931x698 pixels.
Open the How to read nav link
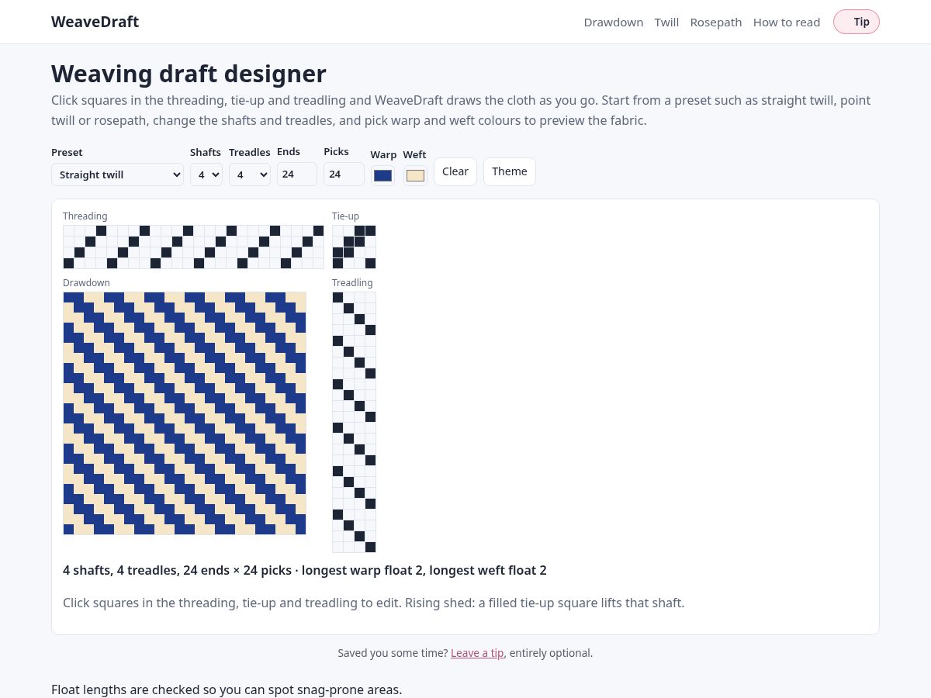[787, 22]
